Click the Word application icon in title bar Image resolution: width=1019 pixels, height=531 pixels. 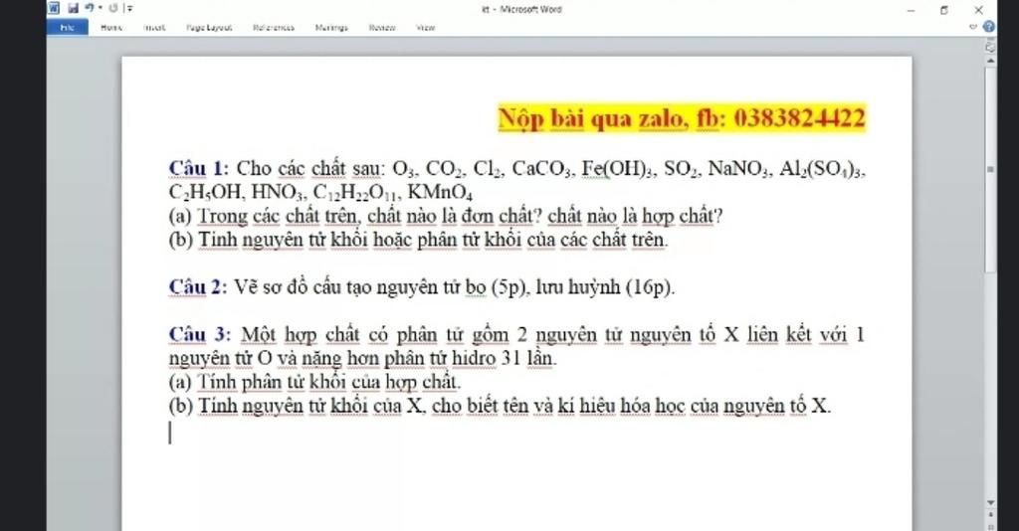pyautogui.click(x=55, y=8)
